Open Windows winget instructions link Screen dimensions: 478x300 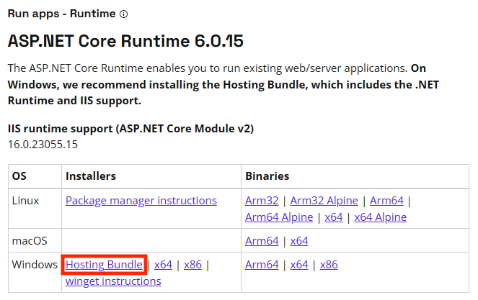click(113, 281)
